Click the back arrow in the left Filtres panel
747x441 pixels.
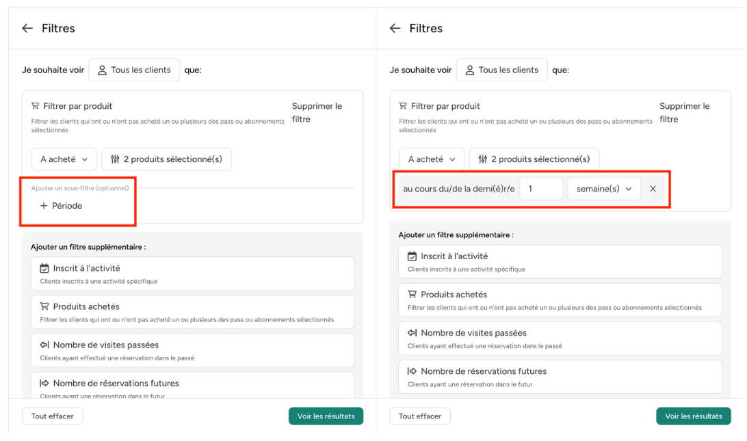coord(27,28)
